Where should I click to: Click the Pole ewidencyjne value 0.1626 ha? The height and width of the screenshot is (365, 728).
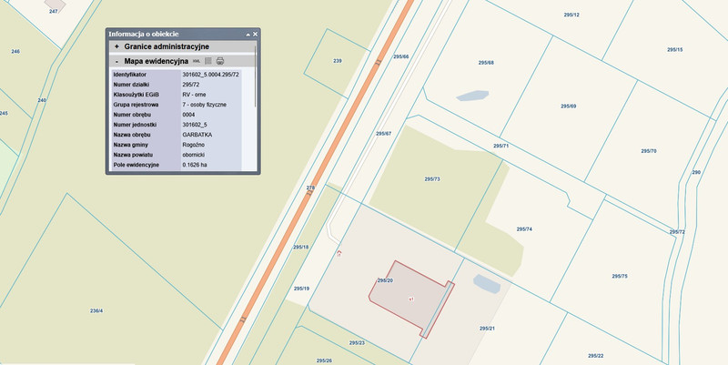tap(195, 165)
